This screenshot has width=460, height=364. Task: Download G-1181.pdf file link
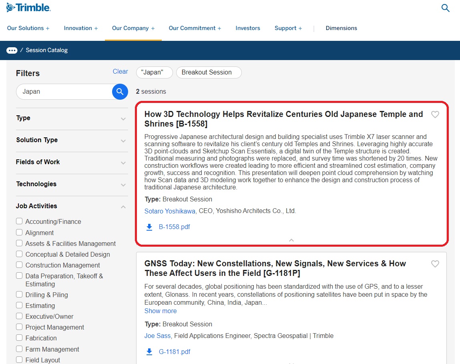pos(175,352)
